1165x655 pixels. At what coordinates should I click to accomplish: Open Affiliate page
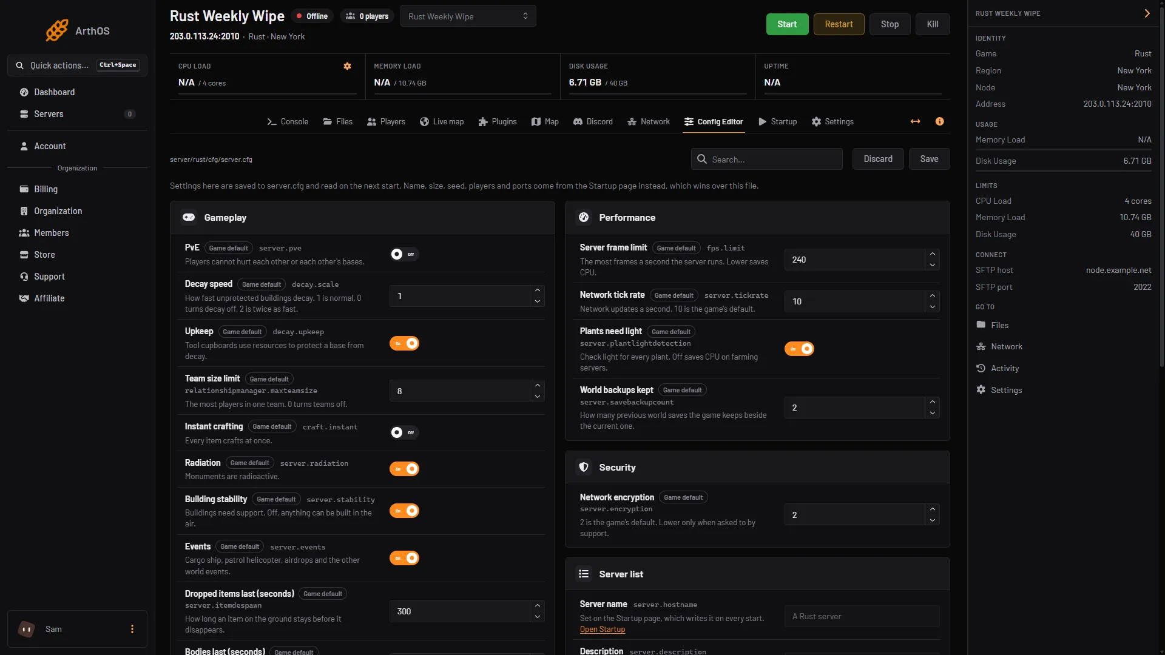point(77,298)
